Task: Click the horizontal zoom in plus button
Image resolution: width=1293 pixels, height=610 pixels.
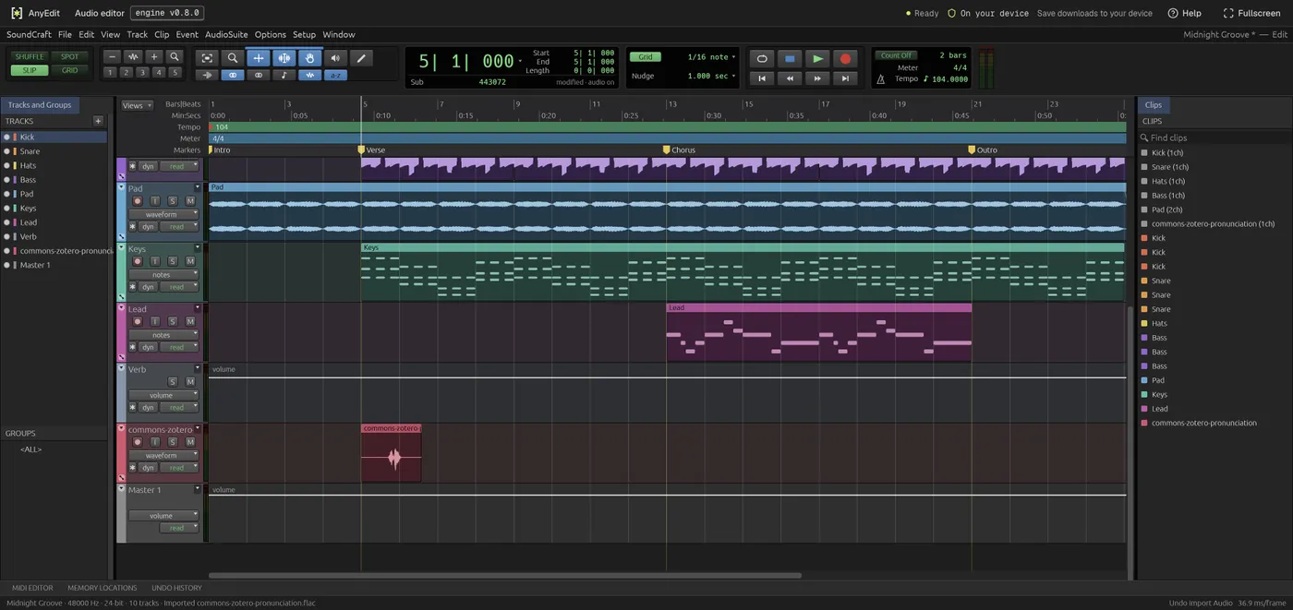Action: point(154,56)
